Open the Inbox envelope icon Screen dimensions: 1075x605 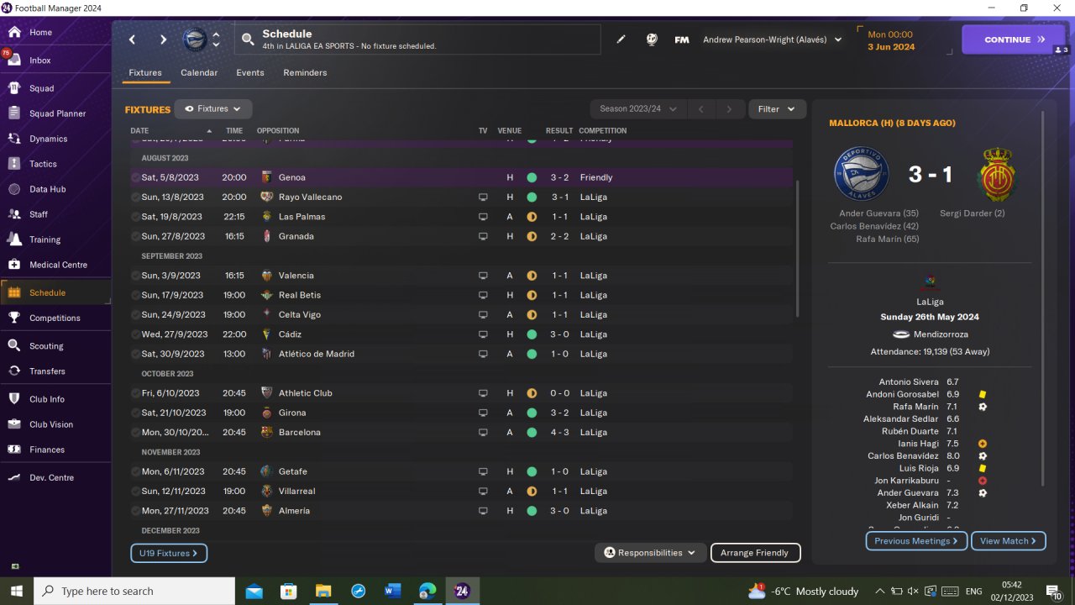click(14, 60)
